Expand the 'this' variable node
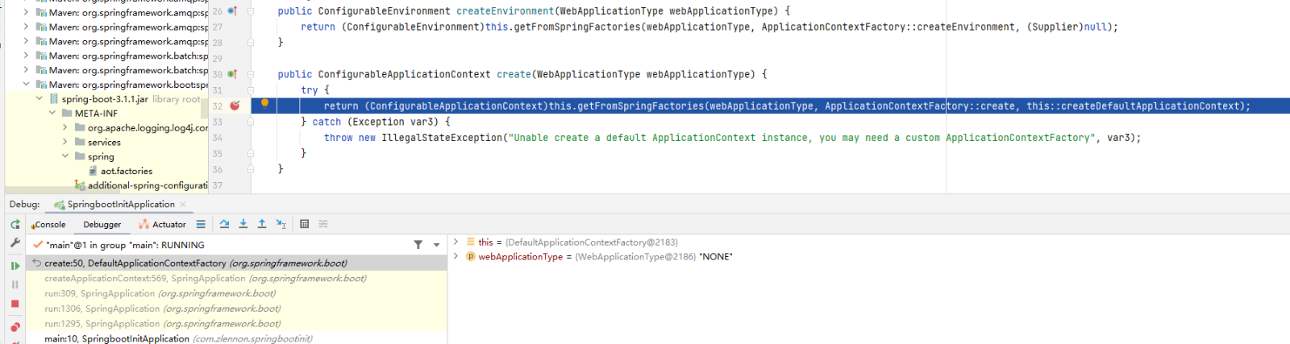 point(456,242)
